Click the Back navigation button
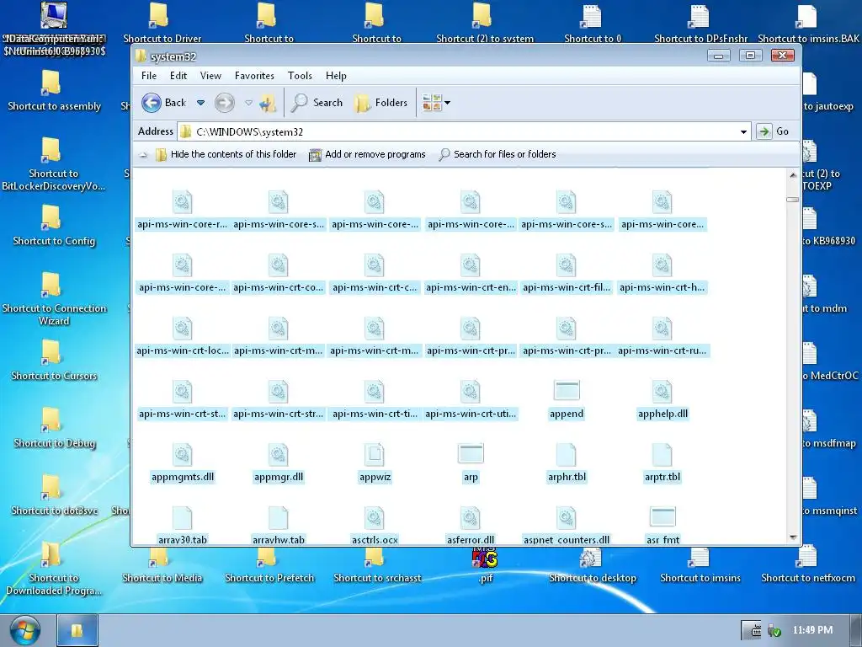The height and width of the screenshot is (647, 862). (164, 102)
